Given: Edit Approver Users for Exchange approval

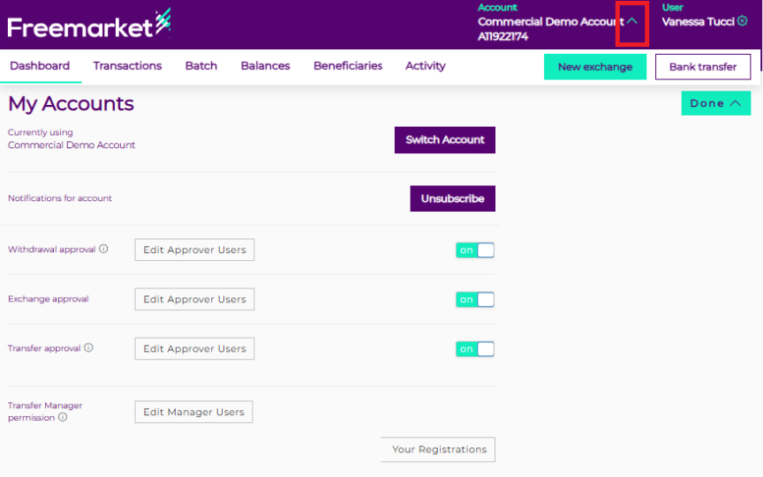Looking at the screenshot, I should (x=194, y=300).
